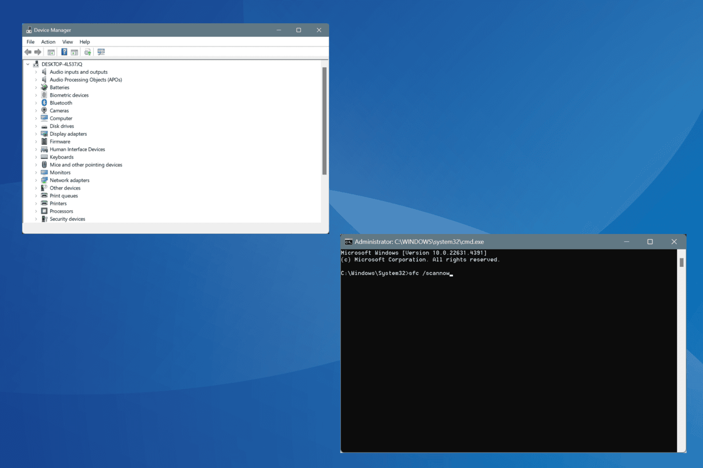Select the Printers label
The height and width of the screenshot is (468, 703).
58,204
